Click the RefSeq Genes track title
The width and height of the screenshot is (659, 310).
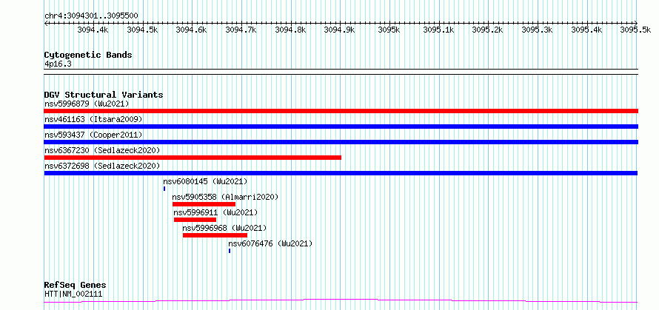coord(75,286)
